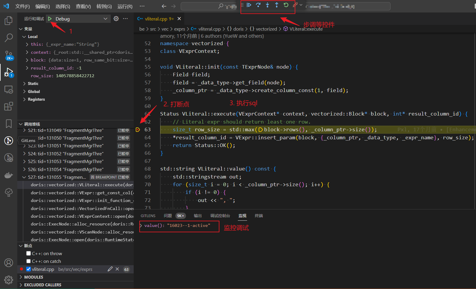
Task: Open the Explorer view in the activity bar
Action: click(x=9, y=21)
